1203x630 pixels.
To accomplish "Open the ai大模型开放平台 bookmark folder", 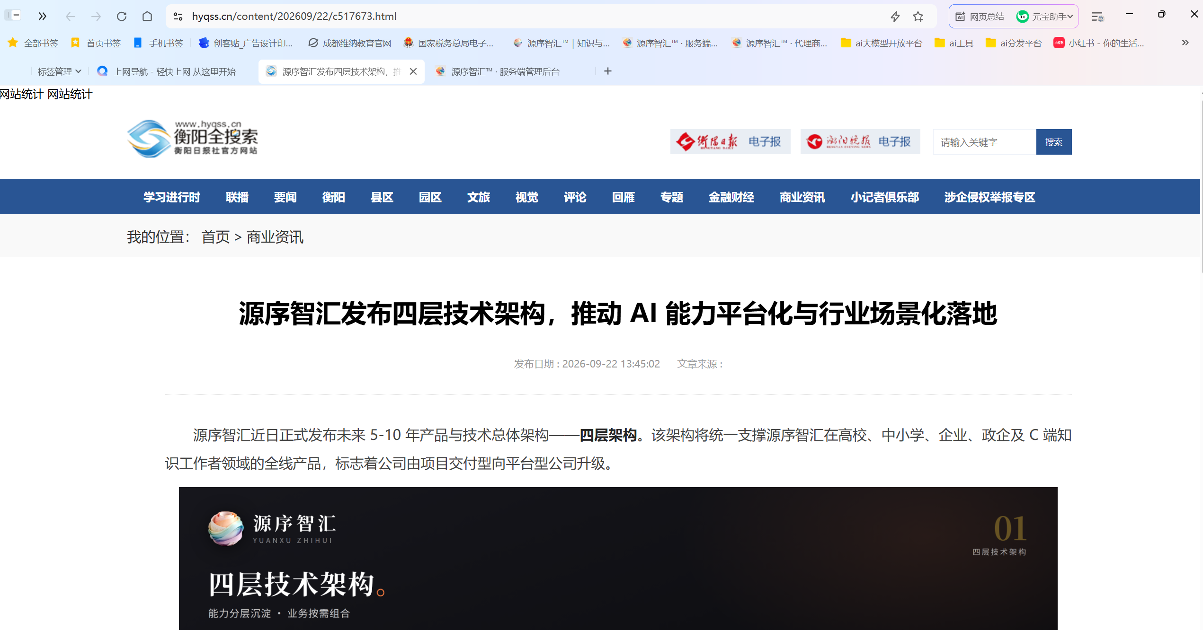I will click(882, 43).
